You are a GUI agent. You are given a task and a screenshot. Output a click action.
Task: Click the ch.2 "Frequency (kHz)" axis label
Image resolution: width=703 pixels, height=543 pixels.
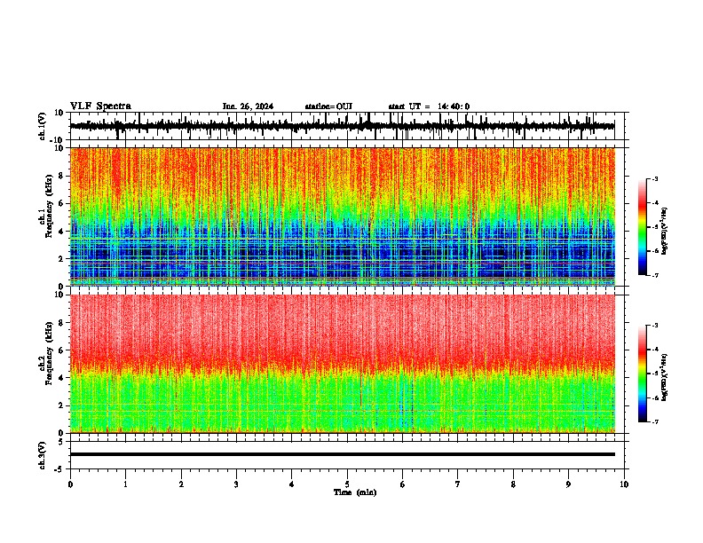[49, 353]
